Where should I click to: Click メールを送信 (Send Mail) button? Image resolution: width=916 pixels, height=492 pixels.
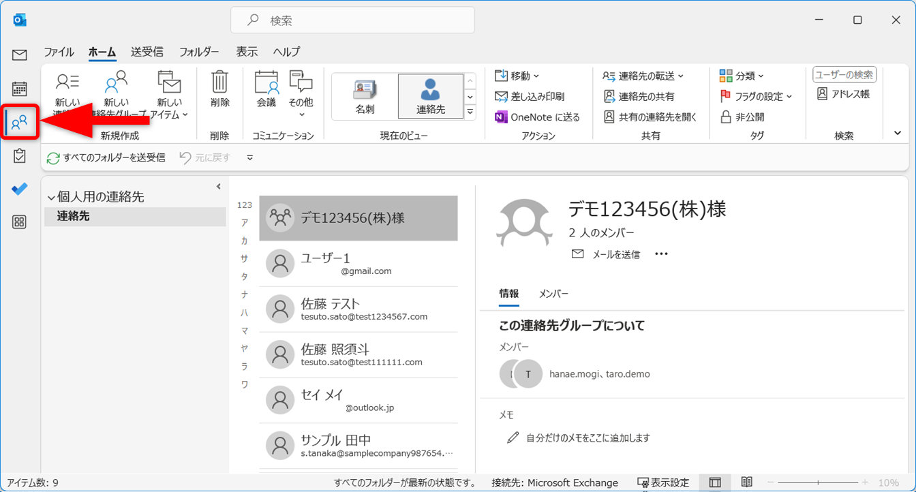point(606,254)
